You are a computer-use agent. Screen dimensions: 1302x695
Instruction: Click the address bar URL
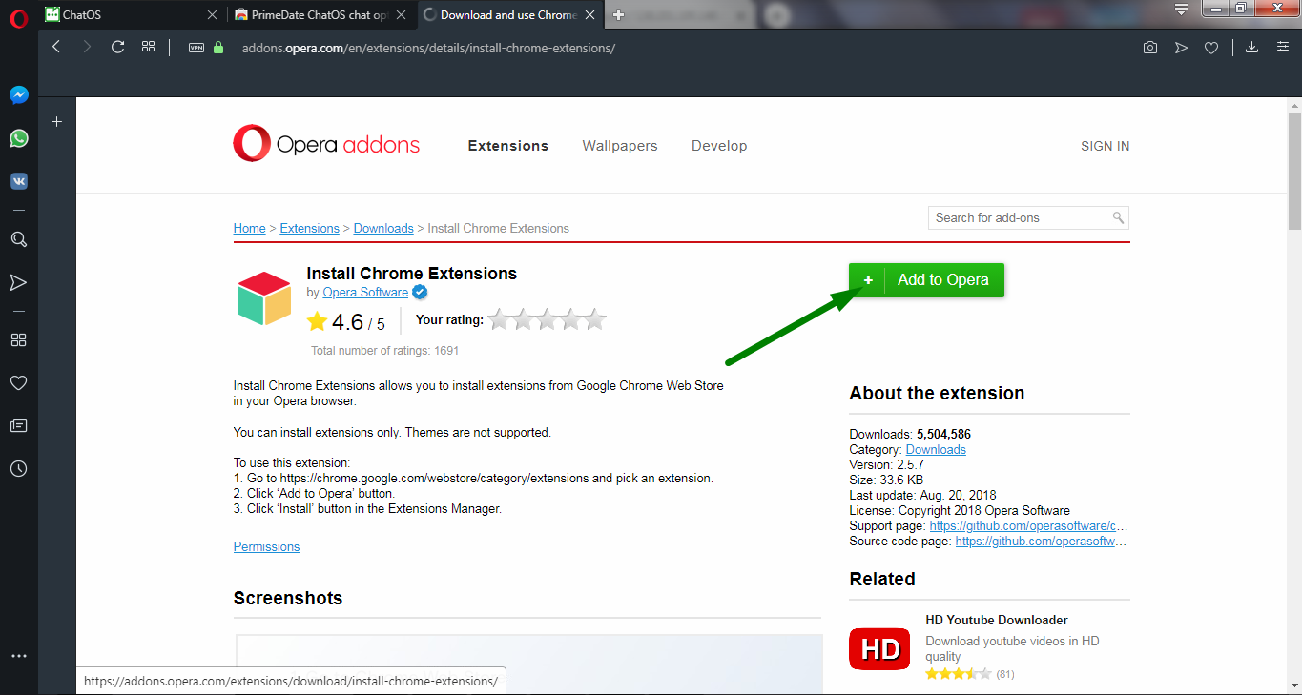[x=428, y=48]
